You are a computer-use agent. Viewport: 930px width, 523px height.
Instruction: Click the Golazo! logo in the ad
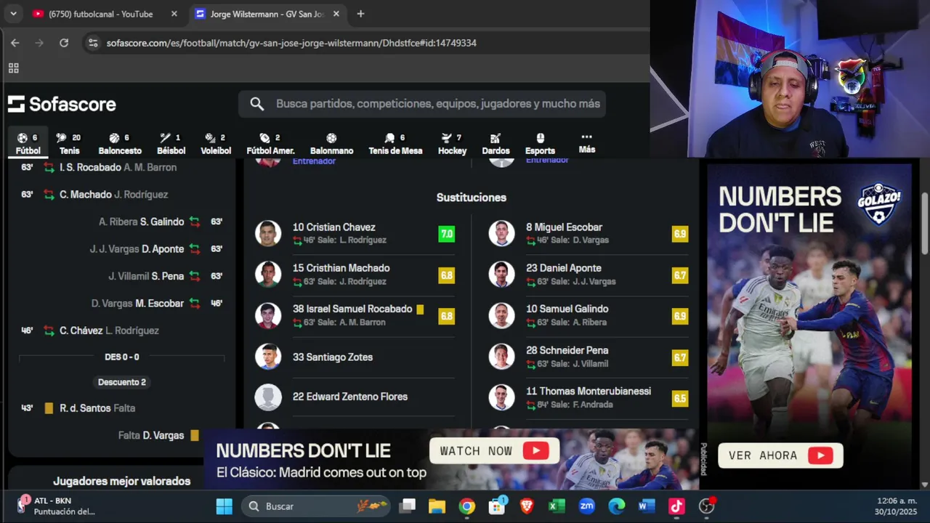pos(880,203)
